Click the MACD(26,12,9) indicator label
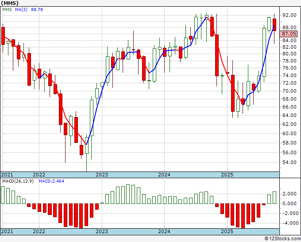The image size is (301, 242). (18, 181)
